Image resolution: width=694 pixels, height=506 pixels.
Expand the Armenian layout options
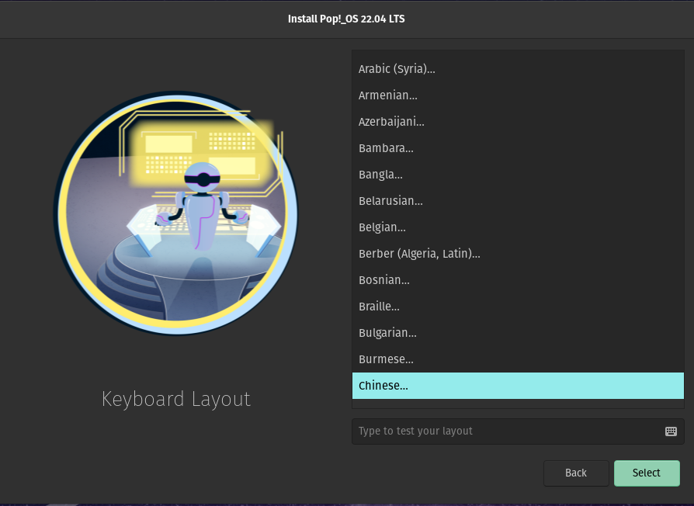pyautogui.click(x=518, y=95)
